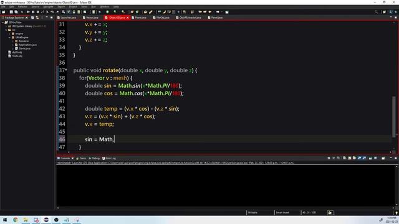Viewport: 399px width, 224px height.
Task: Expand the engine package node
Action: 9,34
